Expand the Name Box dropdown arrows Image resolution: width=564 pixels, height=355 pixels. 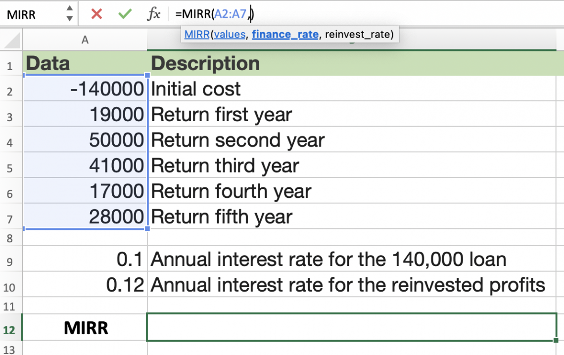click(69, 14)
